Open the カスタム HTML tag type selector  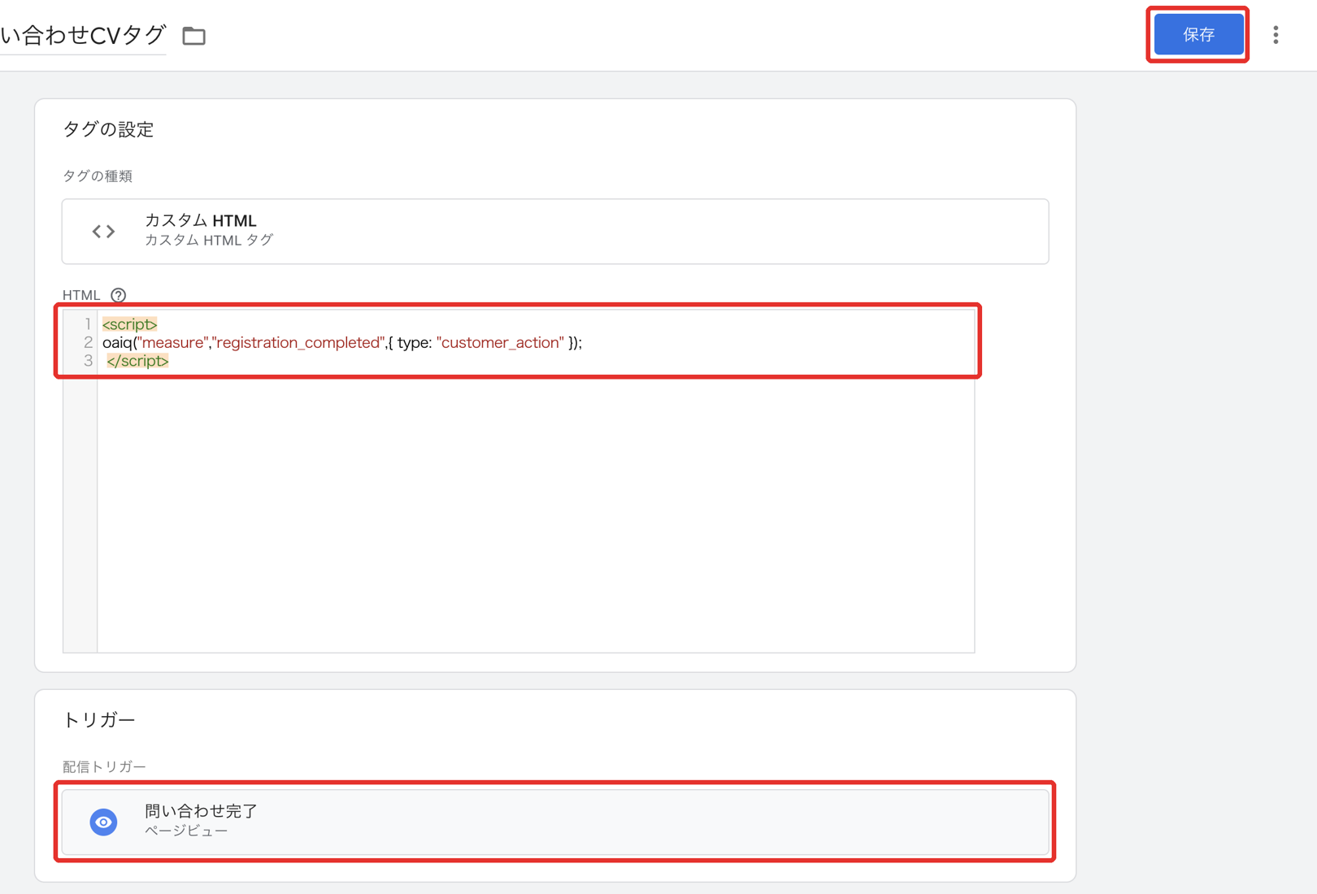click(555, 231)
